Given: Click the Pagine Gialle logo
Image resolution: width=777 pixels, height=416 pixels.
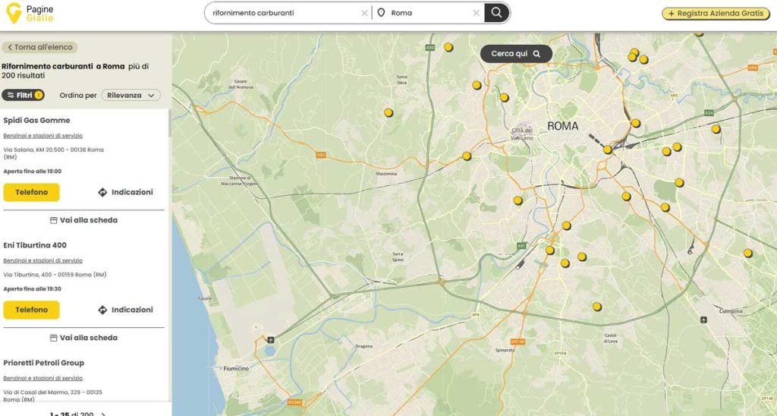Looking at the screenshot, I should tap(30, 13).
